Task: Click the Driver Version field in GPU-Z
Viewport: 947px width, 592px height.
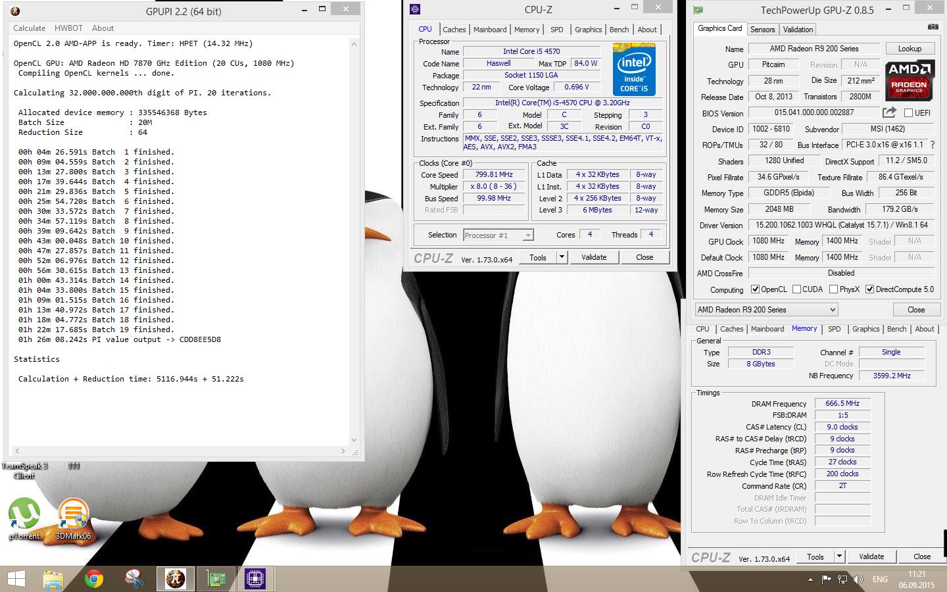Action: (x=842, y=225)
